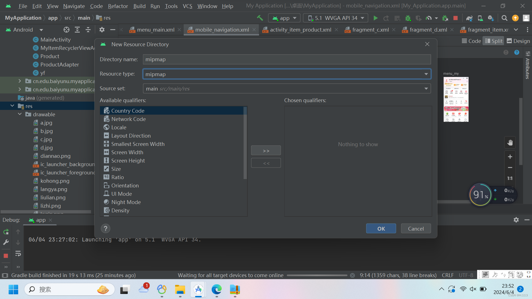
Task: Click the Run app play icon
Action: click(375, 18)
